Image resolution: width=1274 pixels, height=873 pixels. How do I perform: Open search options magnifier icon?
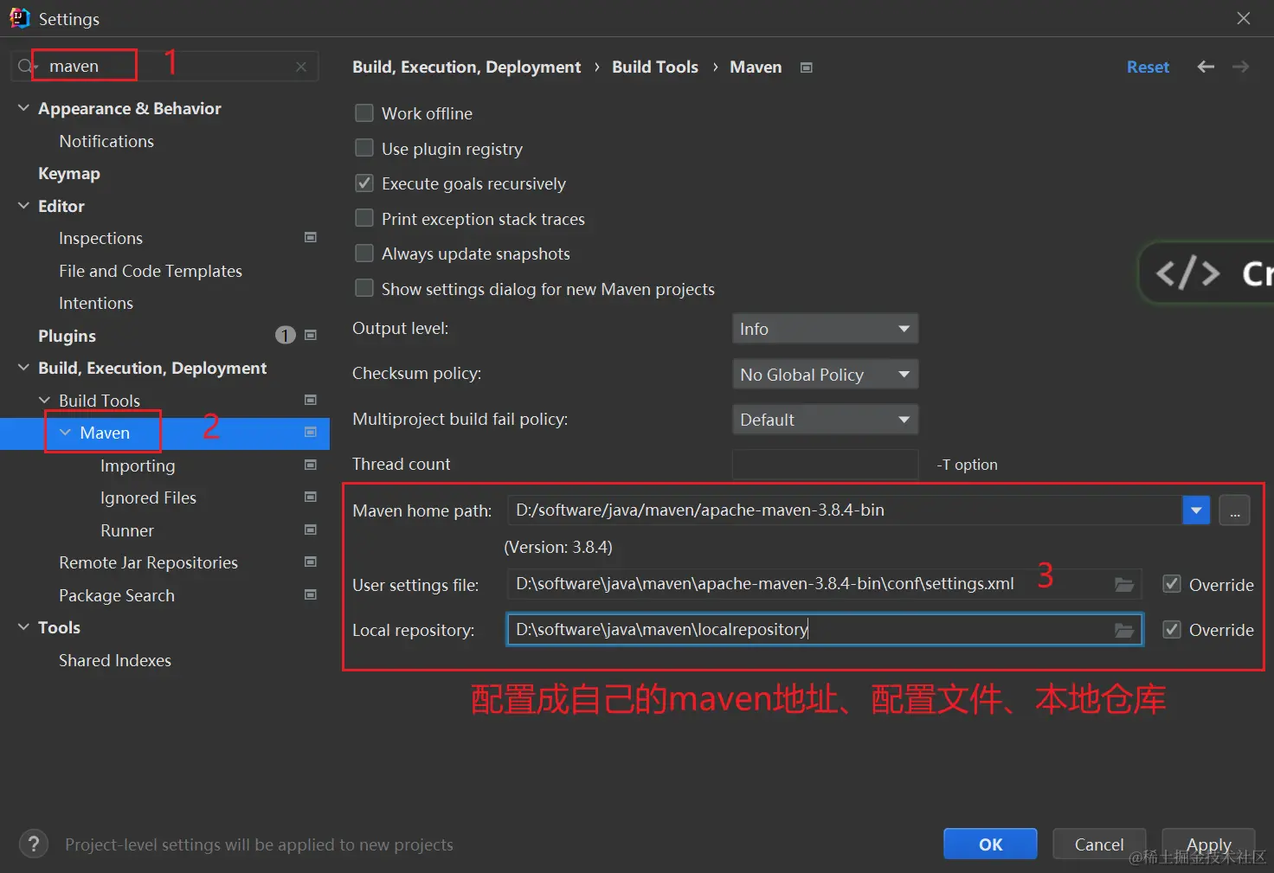[x=26, y=67]
